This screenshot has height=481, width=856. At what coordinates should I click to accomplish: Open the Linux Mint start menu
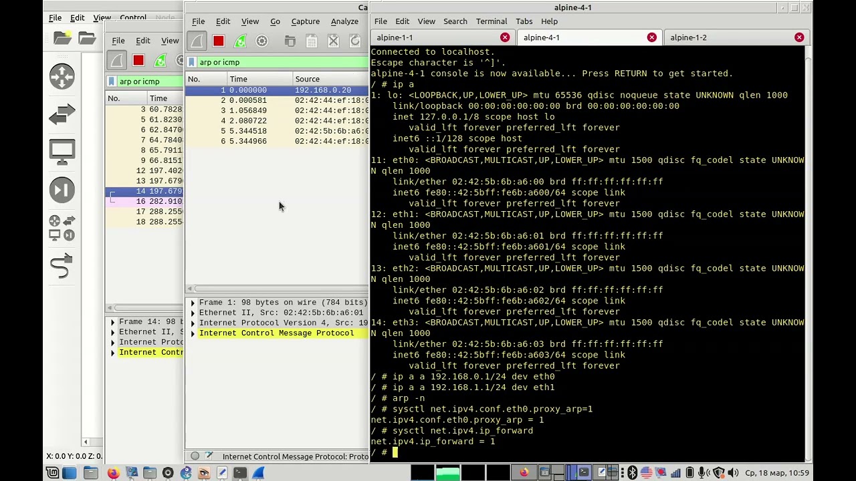click(x=51, y=473)
